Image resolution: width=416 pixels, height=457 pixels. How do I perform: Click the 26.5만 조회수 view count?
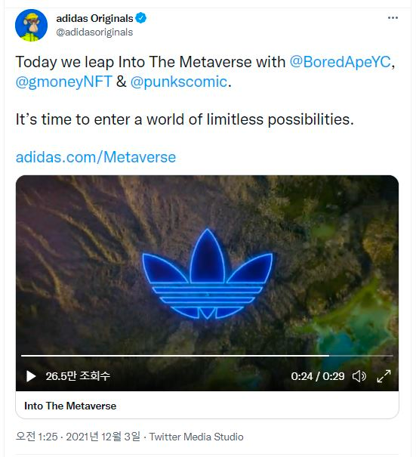tap(78, 376)
